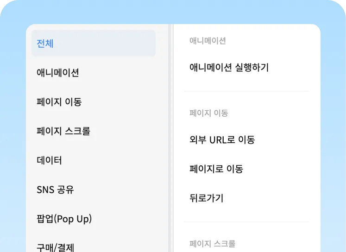Open the 데이터 category
Image resolution: width=346 pixels, height=252 pixels.
(49, 161)
